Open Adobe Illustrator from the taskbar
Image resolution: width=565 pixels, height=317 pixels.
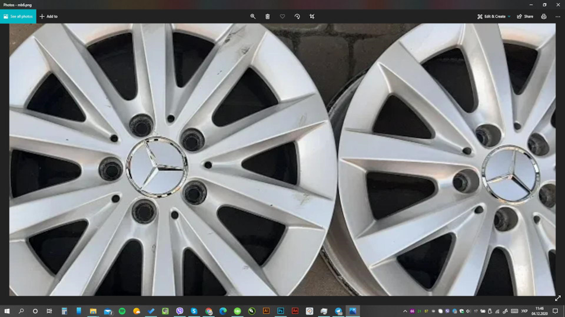[266, 311]
